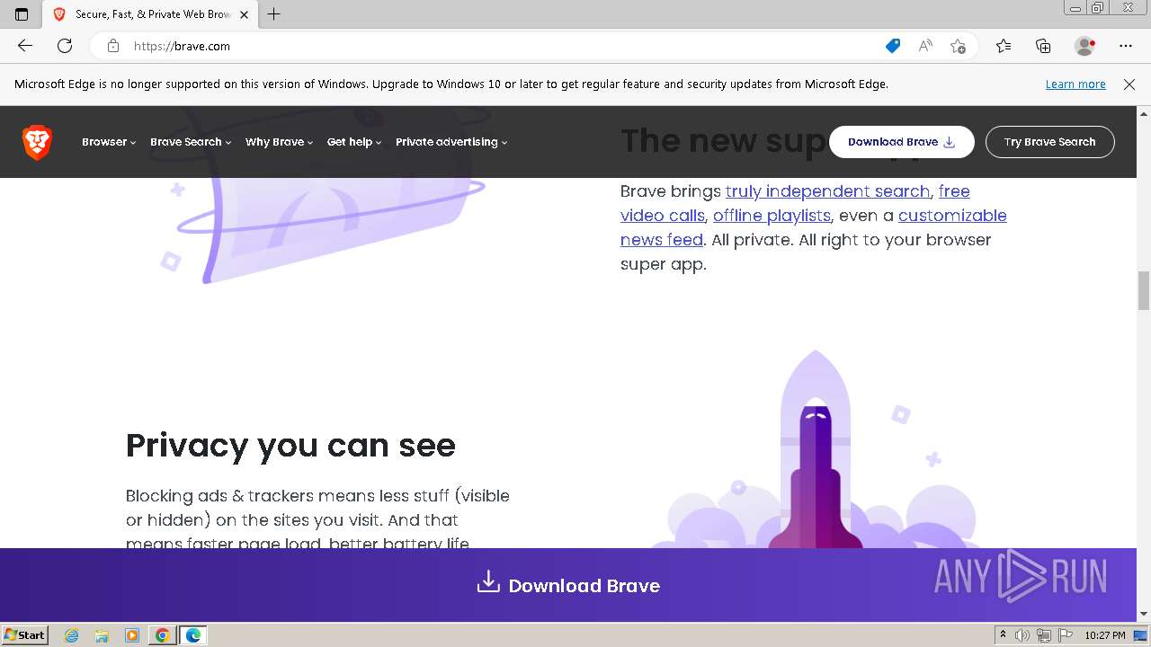Screen dimensions: 1151x647
Task: Open File Explorer folder on the taskbar
Action: (x=102, y=635)
